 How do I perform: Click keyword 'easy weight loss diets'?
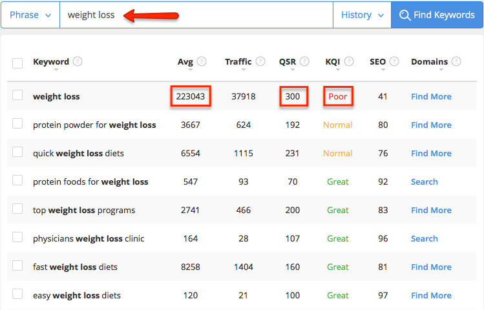point(76,295)
